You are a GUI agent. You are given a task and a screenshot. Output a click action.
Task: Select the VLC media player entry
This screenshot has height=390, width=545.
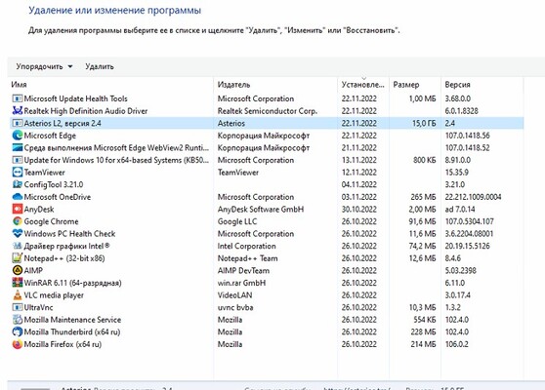pos(54,295)
